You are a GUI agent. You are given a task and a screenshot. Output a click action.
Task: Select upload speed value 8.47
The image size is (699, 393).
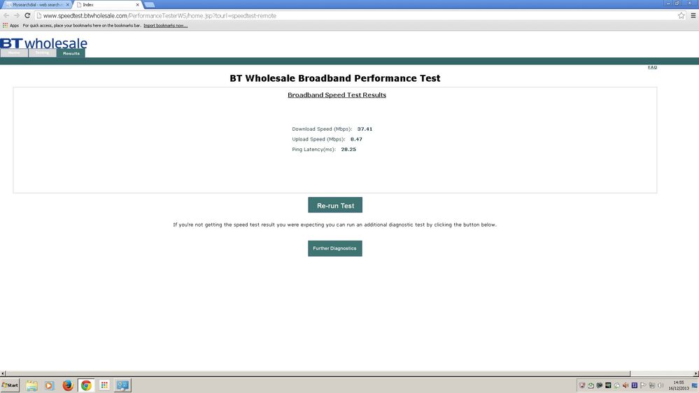[x=356, y=139]
